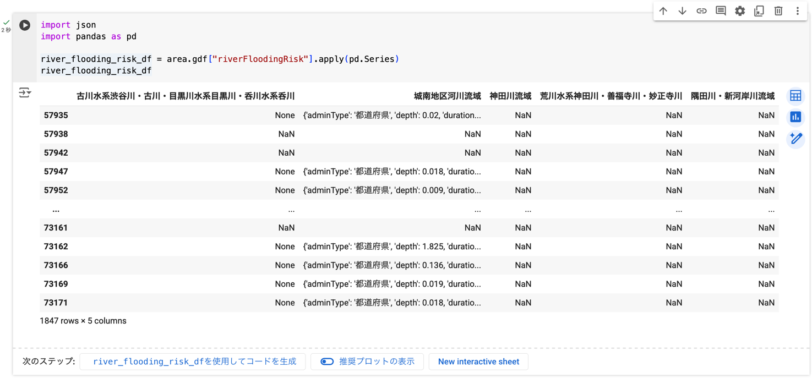
Task: Open cell settings gear
Action: pos(740,11)
